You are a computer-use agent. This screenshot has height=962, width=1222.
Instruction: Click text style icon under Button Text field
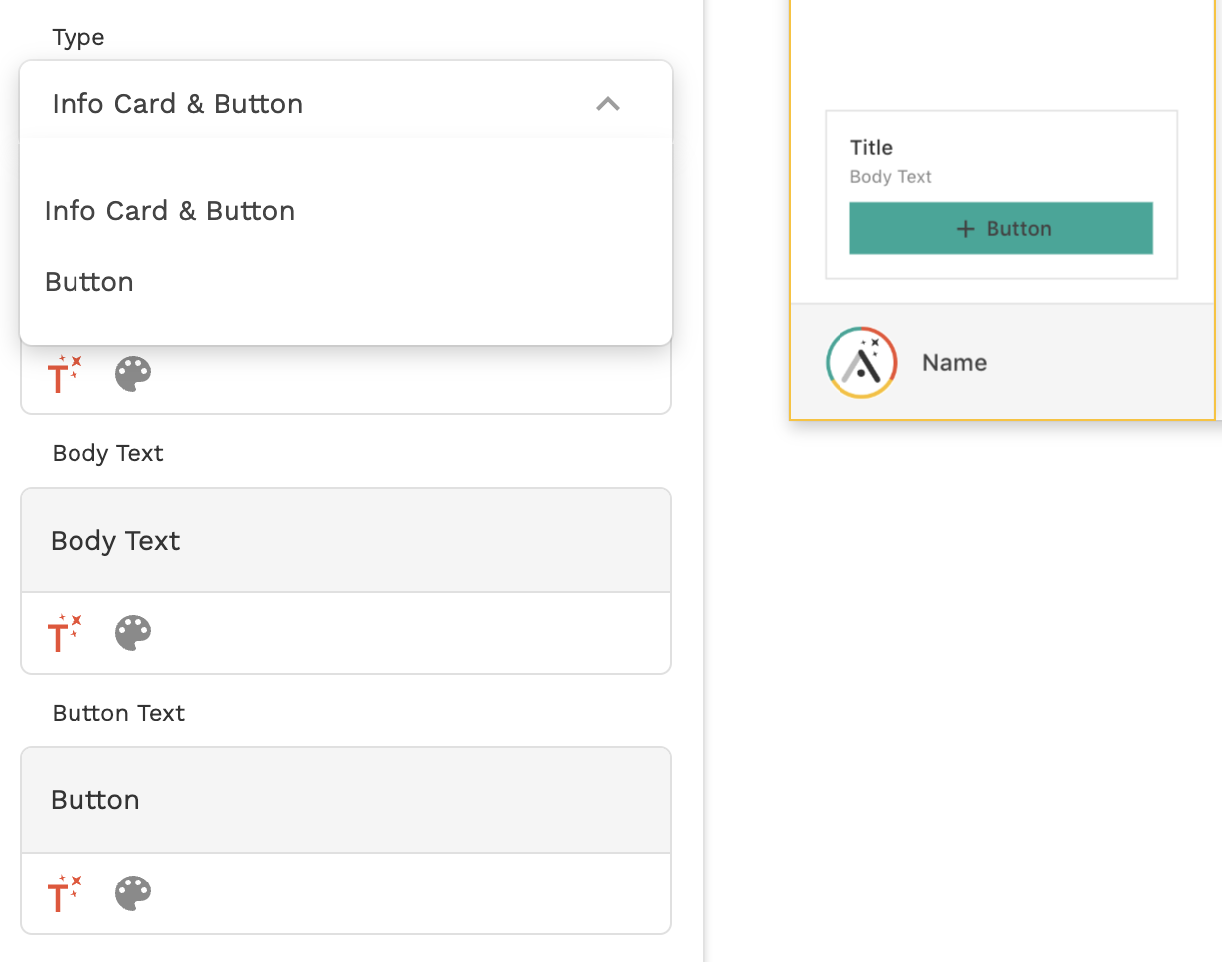tap(65, 893)
